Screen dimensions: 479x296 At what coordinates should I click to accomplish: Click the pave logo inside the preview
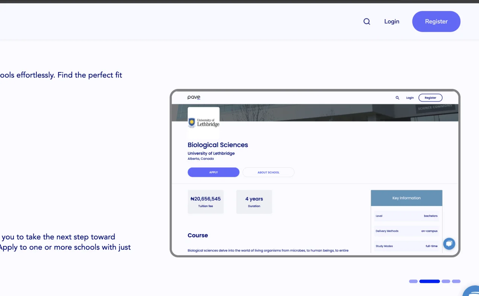point(194,98)
